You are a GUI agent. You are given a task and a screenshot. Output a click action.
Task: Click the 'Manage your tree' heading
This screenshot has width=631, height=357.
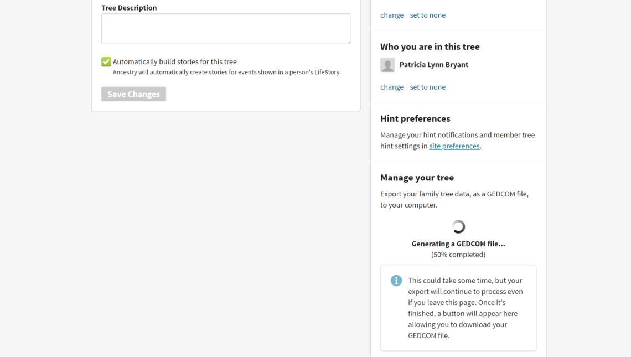pos(417,178)
